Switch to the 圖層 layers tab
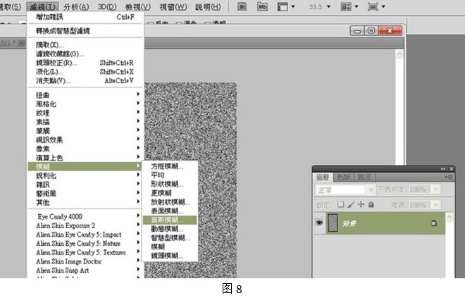465x298 pixels. pos(323,178)
